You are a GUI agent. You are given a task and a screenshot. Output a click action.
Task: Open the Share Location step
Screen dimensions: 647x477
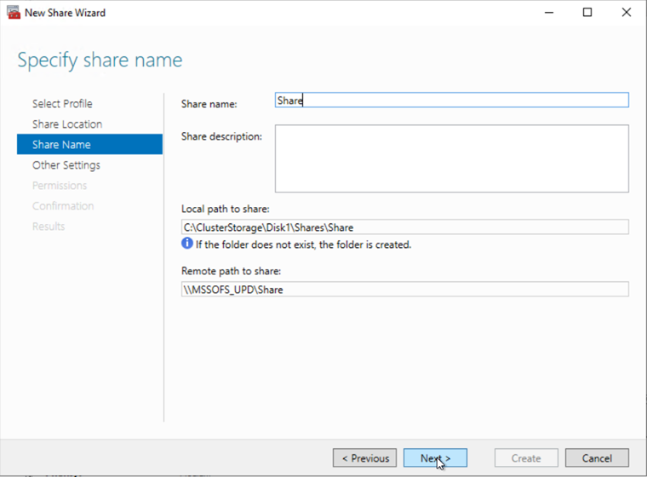(x=67, y=124)
